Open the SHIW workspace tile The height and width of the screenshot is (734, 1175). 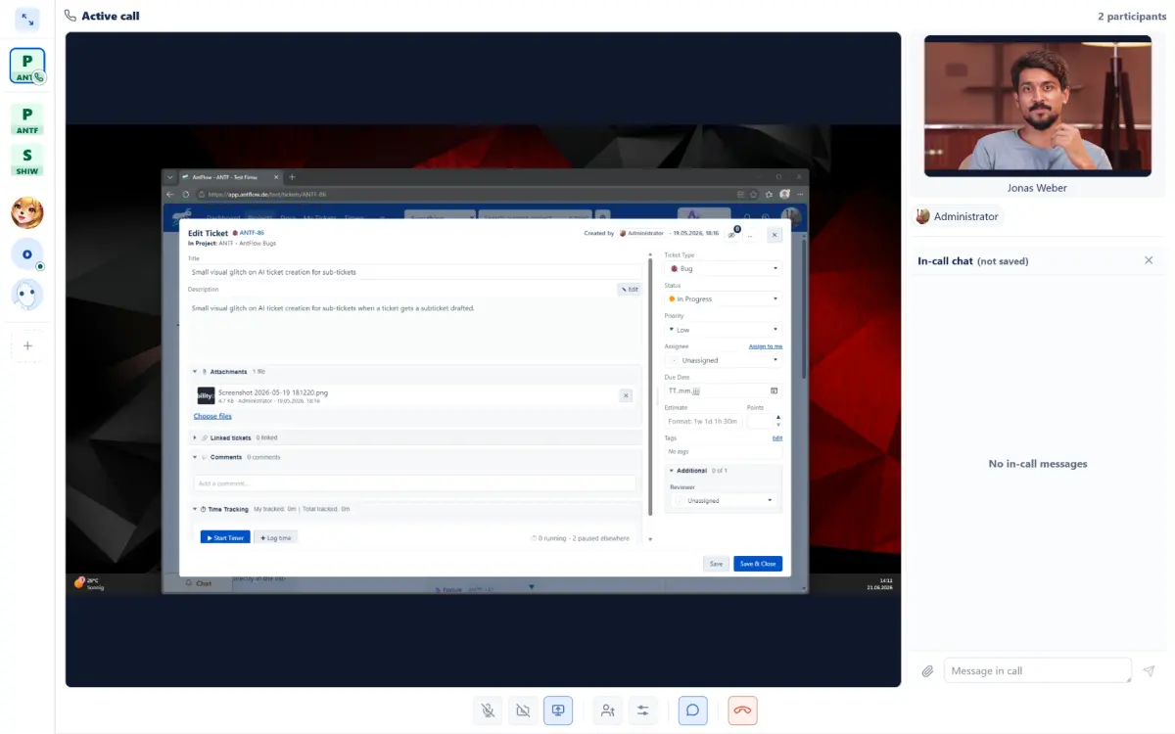pos(27,161)
